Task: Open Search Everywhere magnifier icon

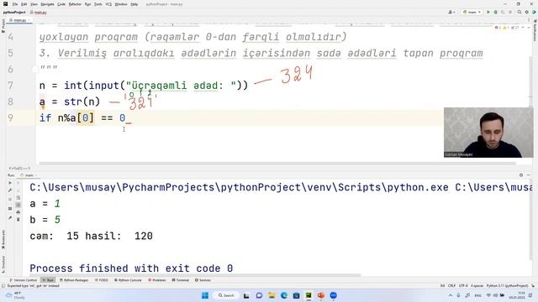Action: coord(520,12)
